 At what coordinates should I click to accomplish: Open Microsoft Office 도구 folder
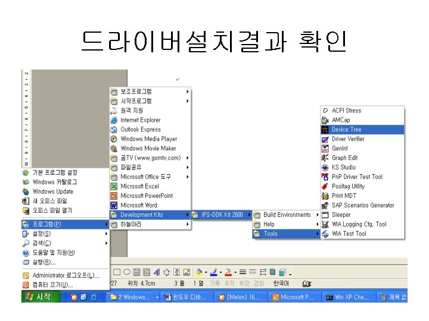(150, 177)
